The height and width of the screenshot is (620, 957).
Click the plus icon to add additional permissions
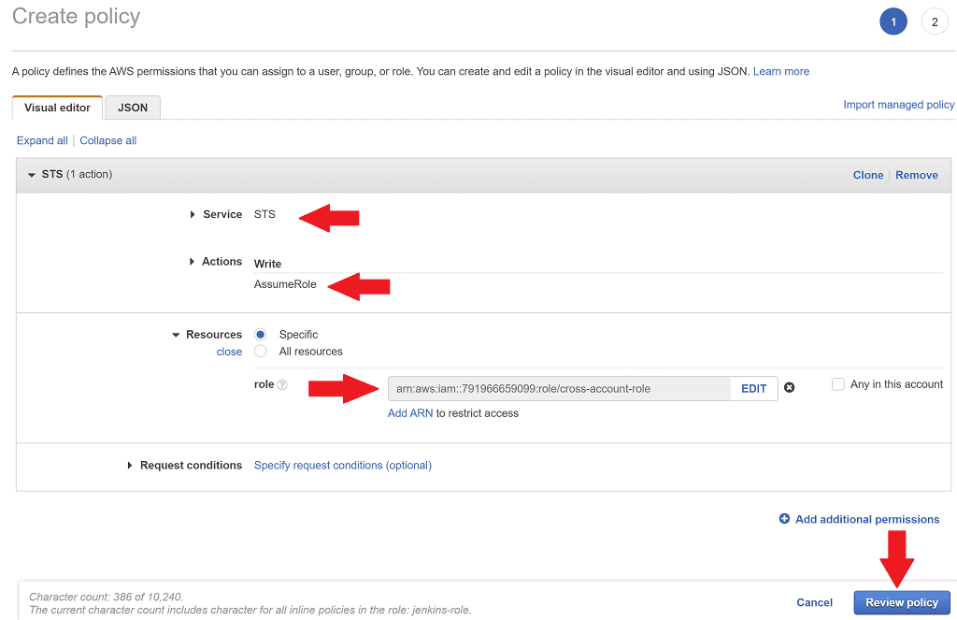(x=784, y=519)
